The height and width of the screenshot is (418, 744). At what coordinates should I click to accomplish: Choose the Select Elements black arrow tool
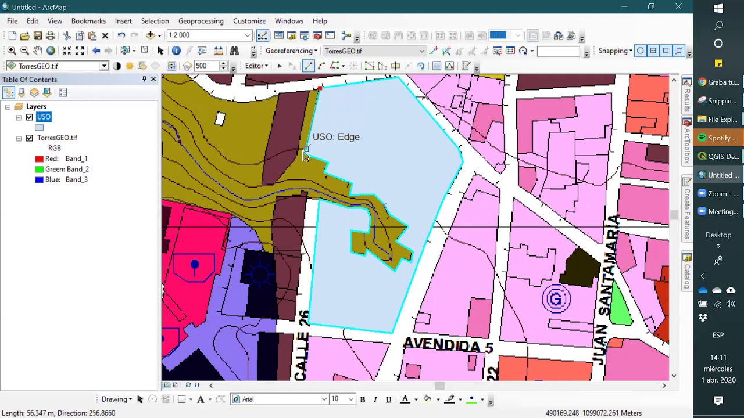tap(161, 51)
